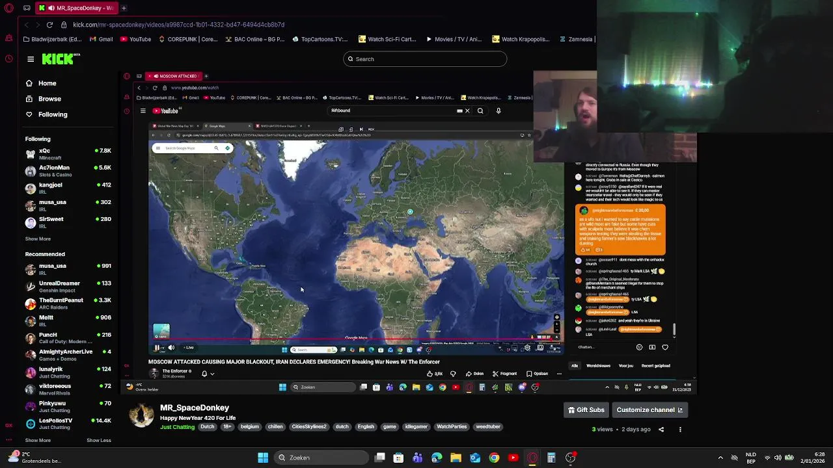Open UnrealDreamer recommended channel
Screen dimensions: 833x468
pyautogui.click(x=68, y=287)
